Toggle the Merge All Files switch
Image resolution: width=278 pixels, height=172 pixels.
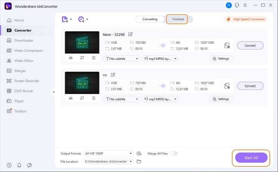tap(174, 153)
